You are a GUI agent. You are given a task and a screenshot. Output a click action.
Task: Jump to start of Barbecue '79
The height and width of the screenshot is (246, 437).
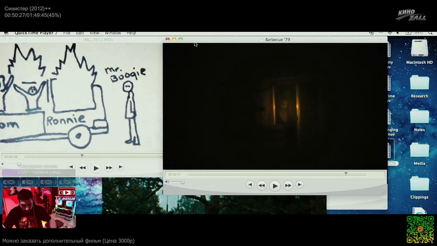(x=250, y=184)
